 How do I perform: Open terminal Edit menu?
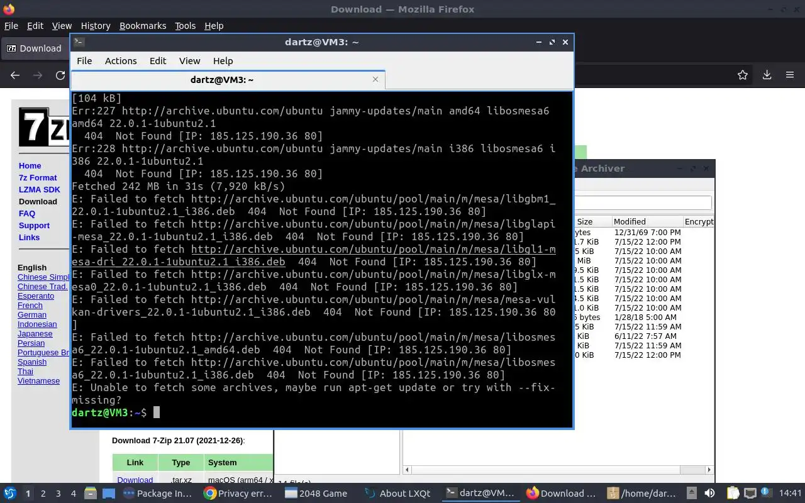158,61
